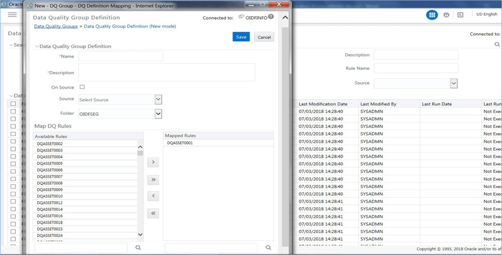This screenshot has height=255, width=502.
Task: Sort by Last Run Date column header
Action: [x=437, y=104]
